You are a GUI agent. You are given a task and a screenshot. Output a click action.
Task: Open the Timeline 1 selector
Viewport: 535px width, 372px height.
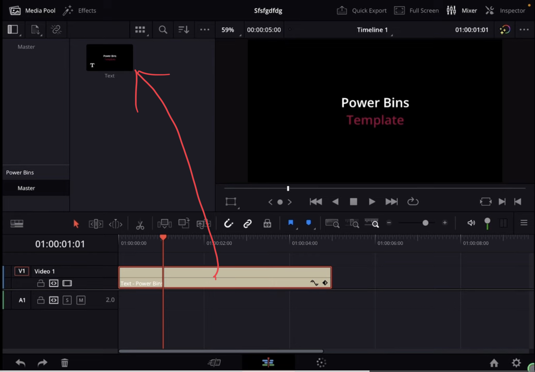click(x=372, y=29)
